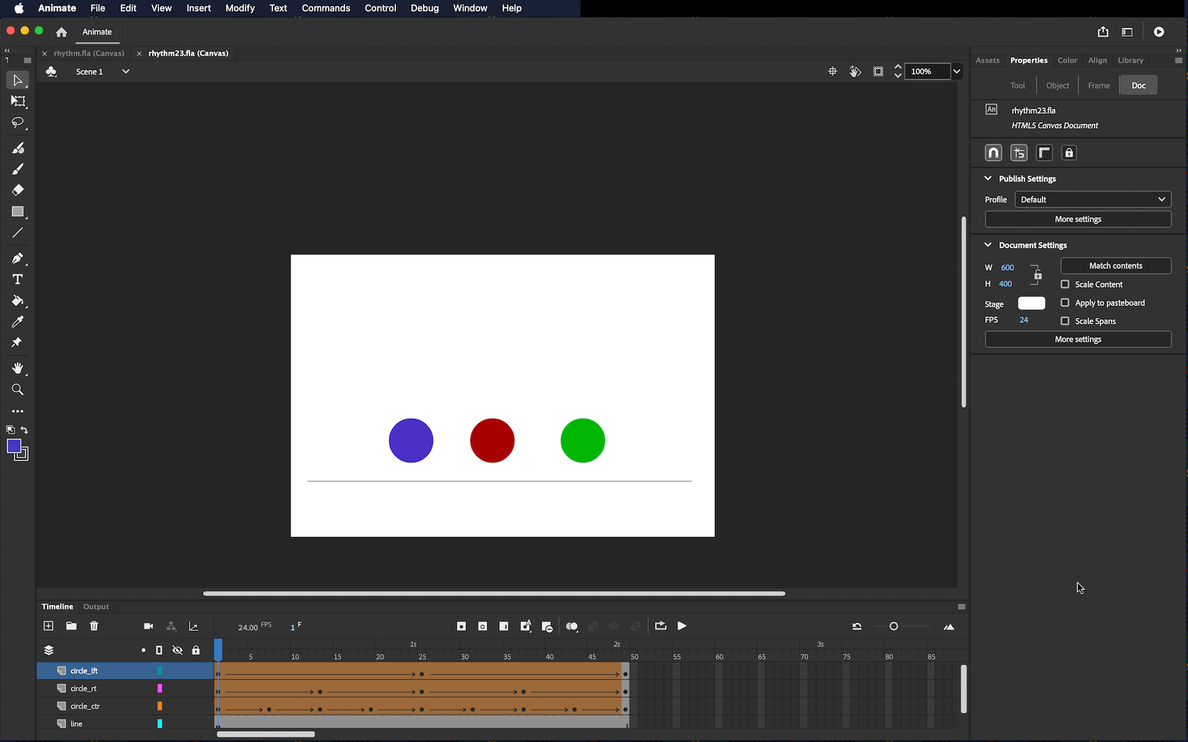Click the Zoom tool in toolbar

(x=18, y=389)
